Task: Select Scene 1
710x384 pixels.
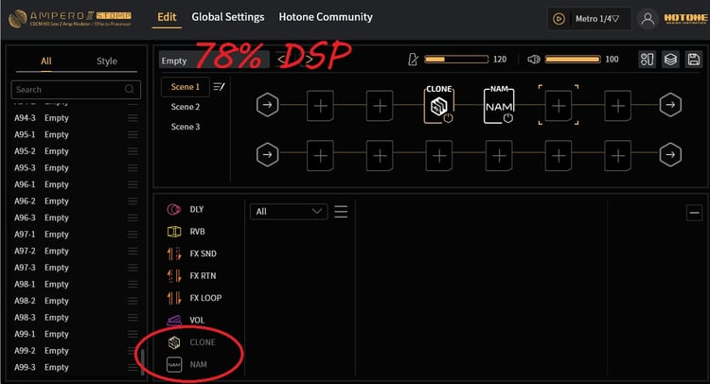Action: (x=186, y=87)
